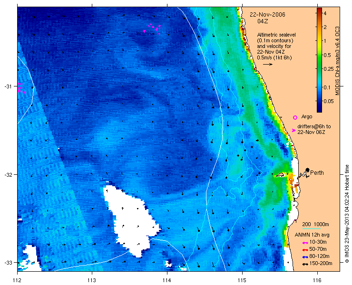Click the longitude axis label 114
This screenshot has width=352, height=285.
tap(167, 280)
